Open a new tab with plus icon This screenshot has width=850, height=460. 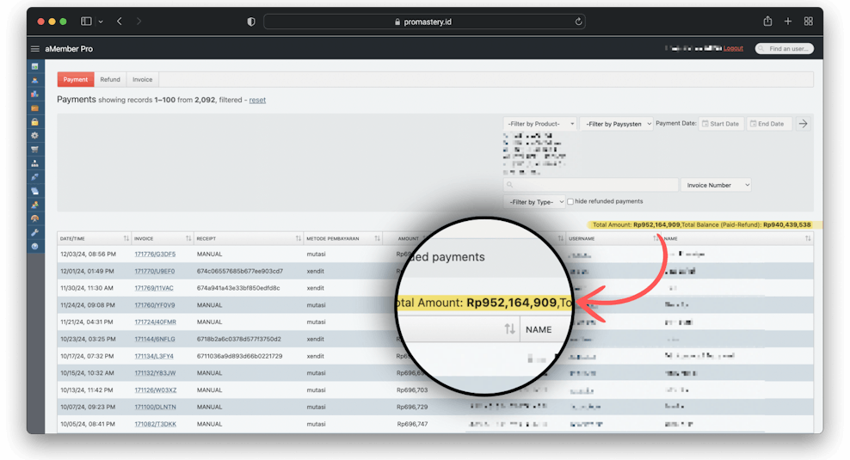(x=788, y=21)
